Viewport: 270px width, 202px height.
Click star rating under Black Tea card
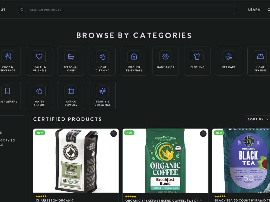220,196
